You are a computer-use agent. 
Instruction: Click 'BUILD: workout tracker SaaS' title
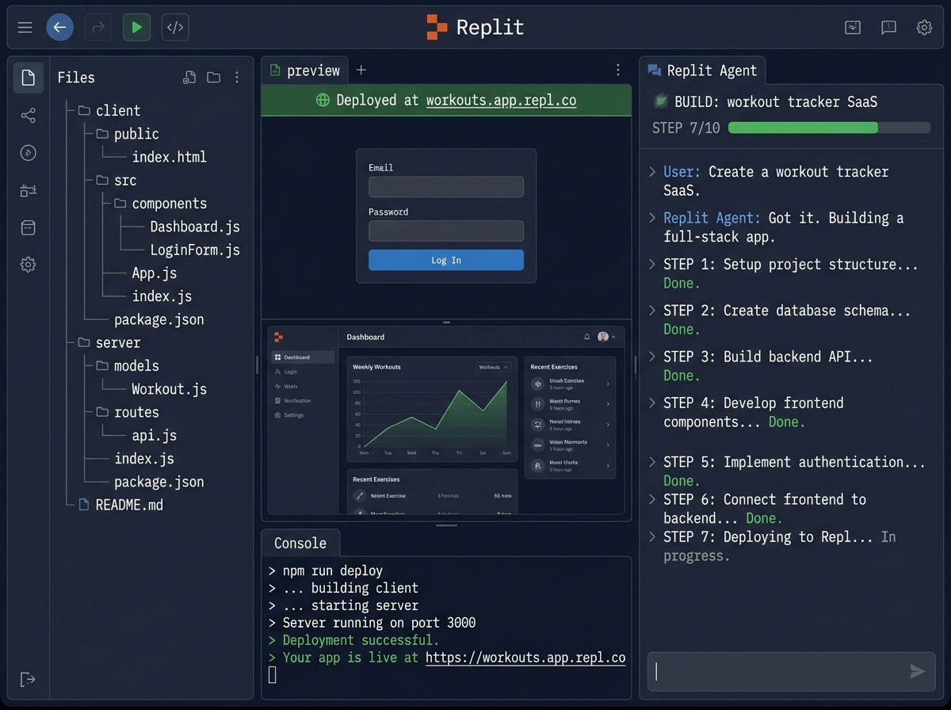(776, 101)
